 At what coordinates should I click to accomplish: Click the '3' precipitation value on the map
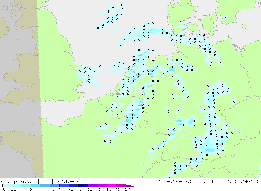point(153,71)
